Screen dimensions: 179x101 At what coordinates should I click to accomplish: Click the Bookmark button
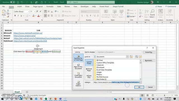click(149, 61)
